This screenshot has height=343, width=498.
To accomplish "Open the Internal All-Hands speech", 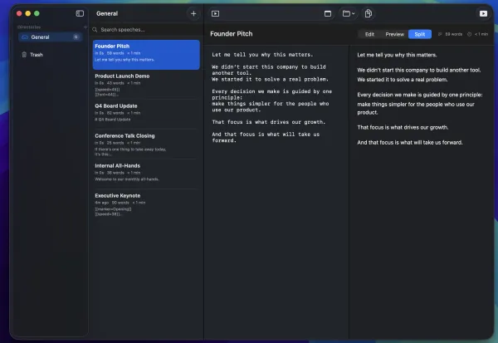I will pyautogui.click(x=146, y=174).
